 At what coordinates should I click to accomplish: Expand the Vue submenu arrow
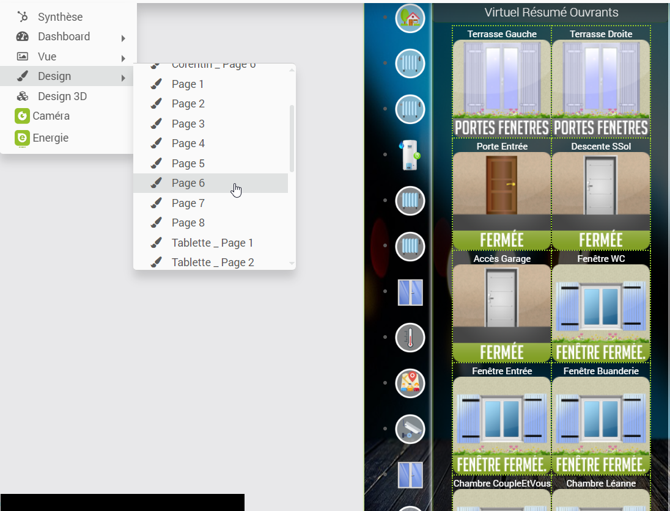(x=123, y=59)
